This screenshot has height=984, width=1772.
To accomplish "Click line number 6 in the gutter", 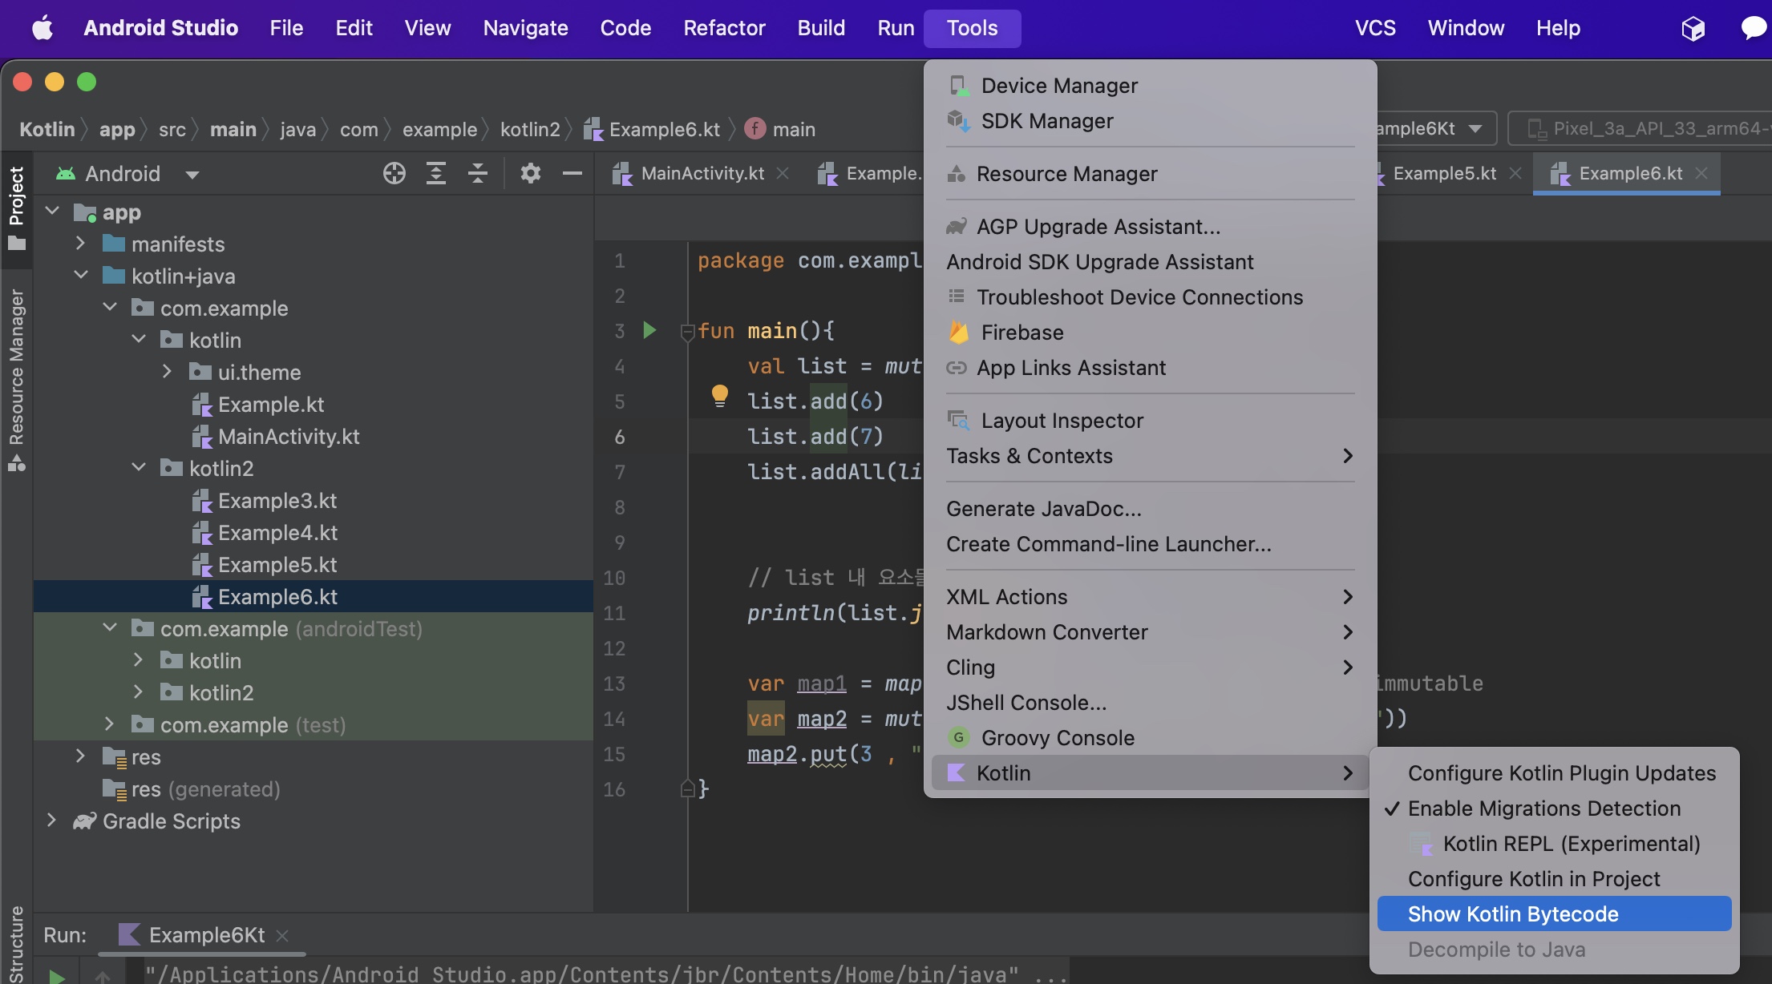I will pos(619,436).
